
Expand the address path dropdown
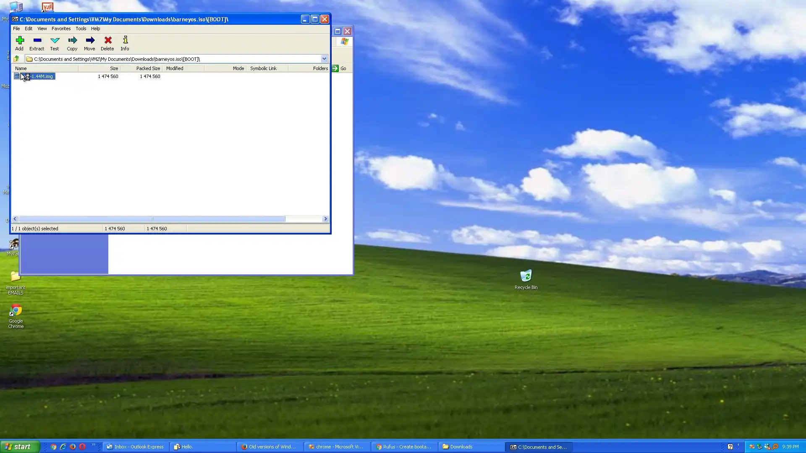324,59
